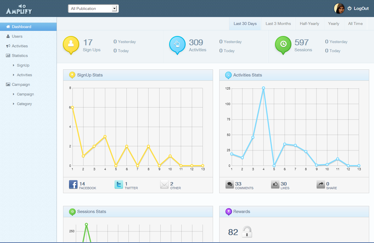Click the Other envelope icon
This screenshot has width=374, height=243.
click(x=164, y=185)
